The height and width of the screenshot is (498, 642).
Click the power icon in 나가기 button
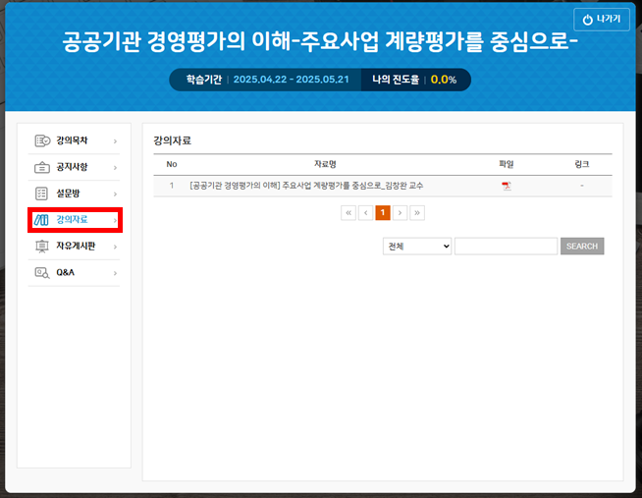(588, 20)
